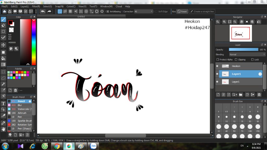This screenshot has height=150, width=267.
Task: Open the Cloud menu
Action: (x=119, y=6)
